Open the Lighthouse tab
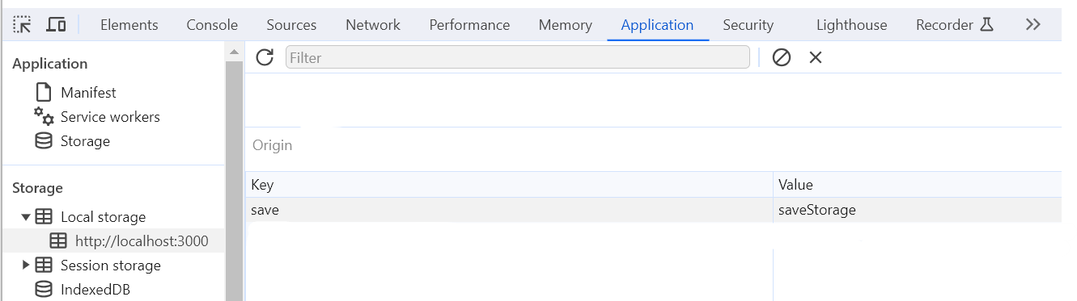The width and height of the screenshot is (1077, 301). click(851, 25)
